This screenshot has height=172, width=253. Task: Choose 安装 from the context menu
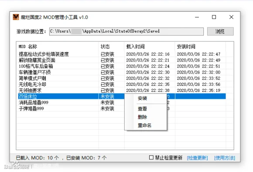tap(142, 98)
